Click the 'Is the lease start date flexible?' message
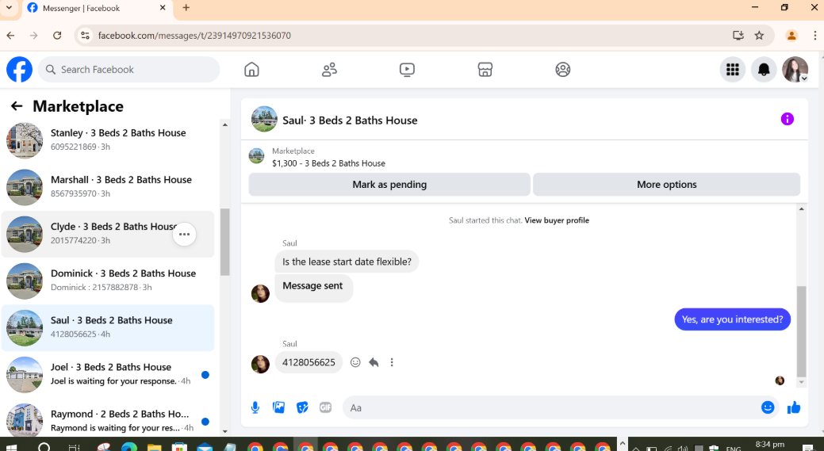Image resolution: width=824 pixels, height=451 pixels. [x=347, y=262]
